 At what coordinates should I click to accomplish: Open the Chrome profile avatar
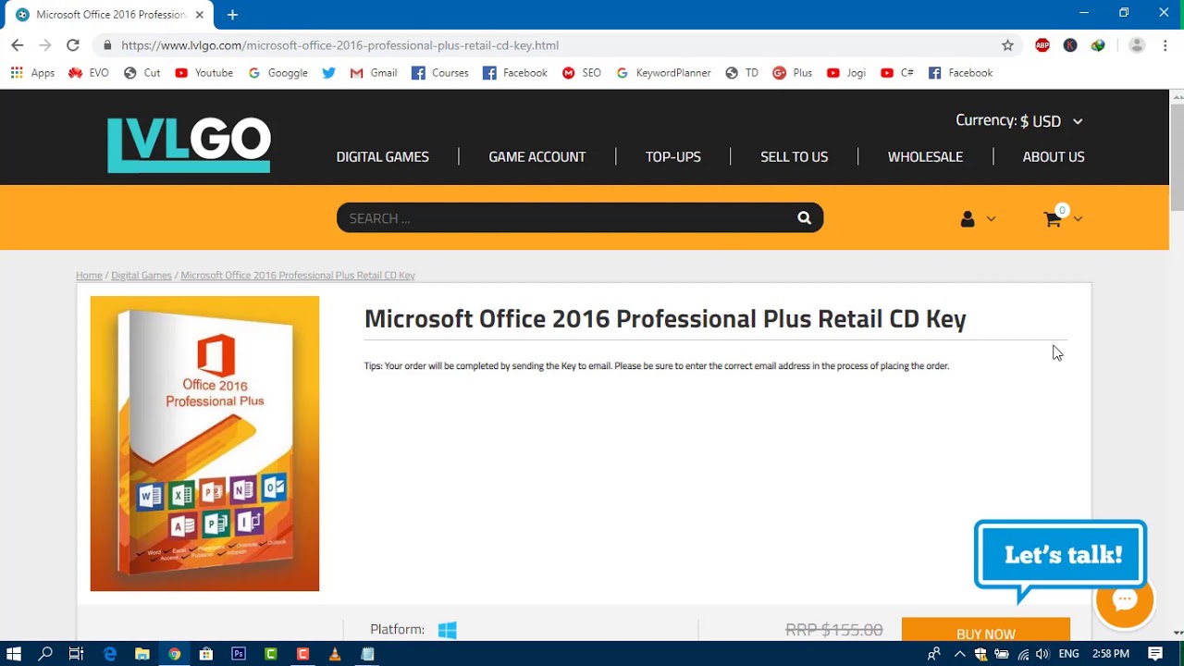point(1138,45)
